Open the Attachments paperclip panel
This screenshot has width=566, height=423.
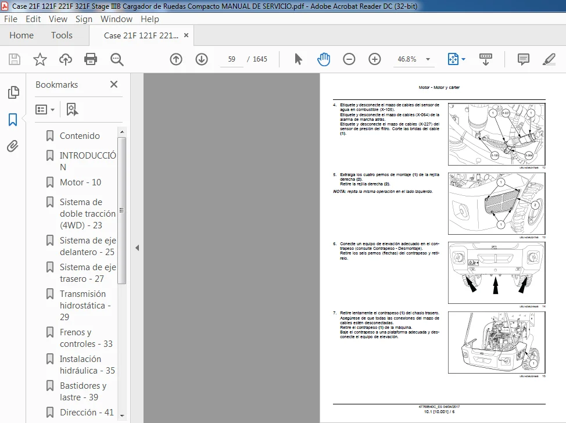13,146
